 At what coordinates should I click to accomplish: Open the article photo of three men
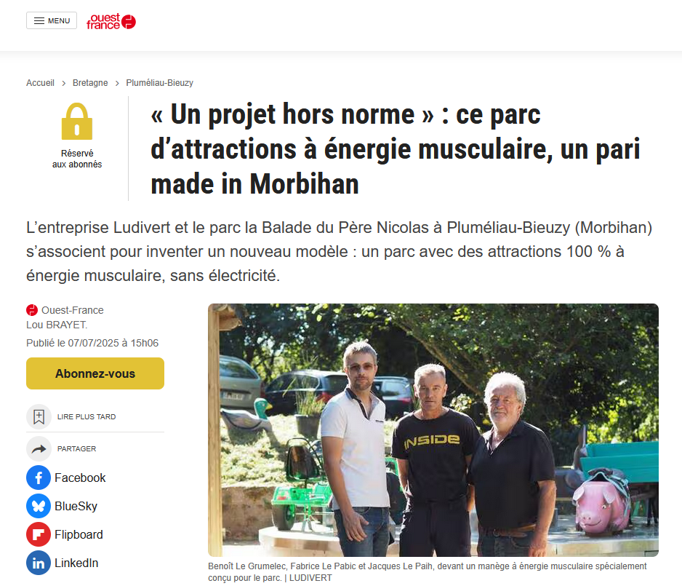tap(433, 429)
